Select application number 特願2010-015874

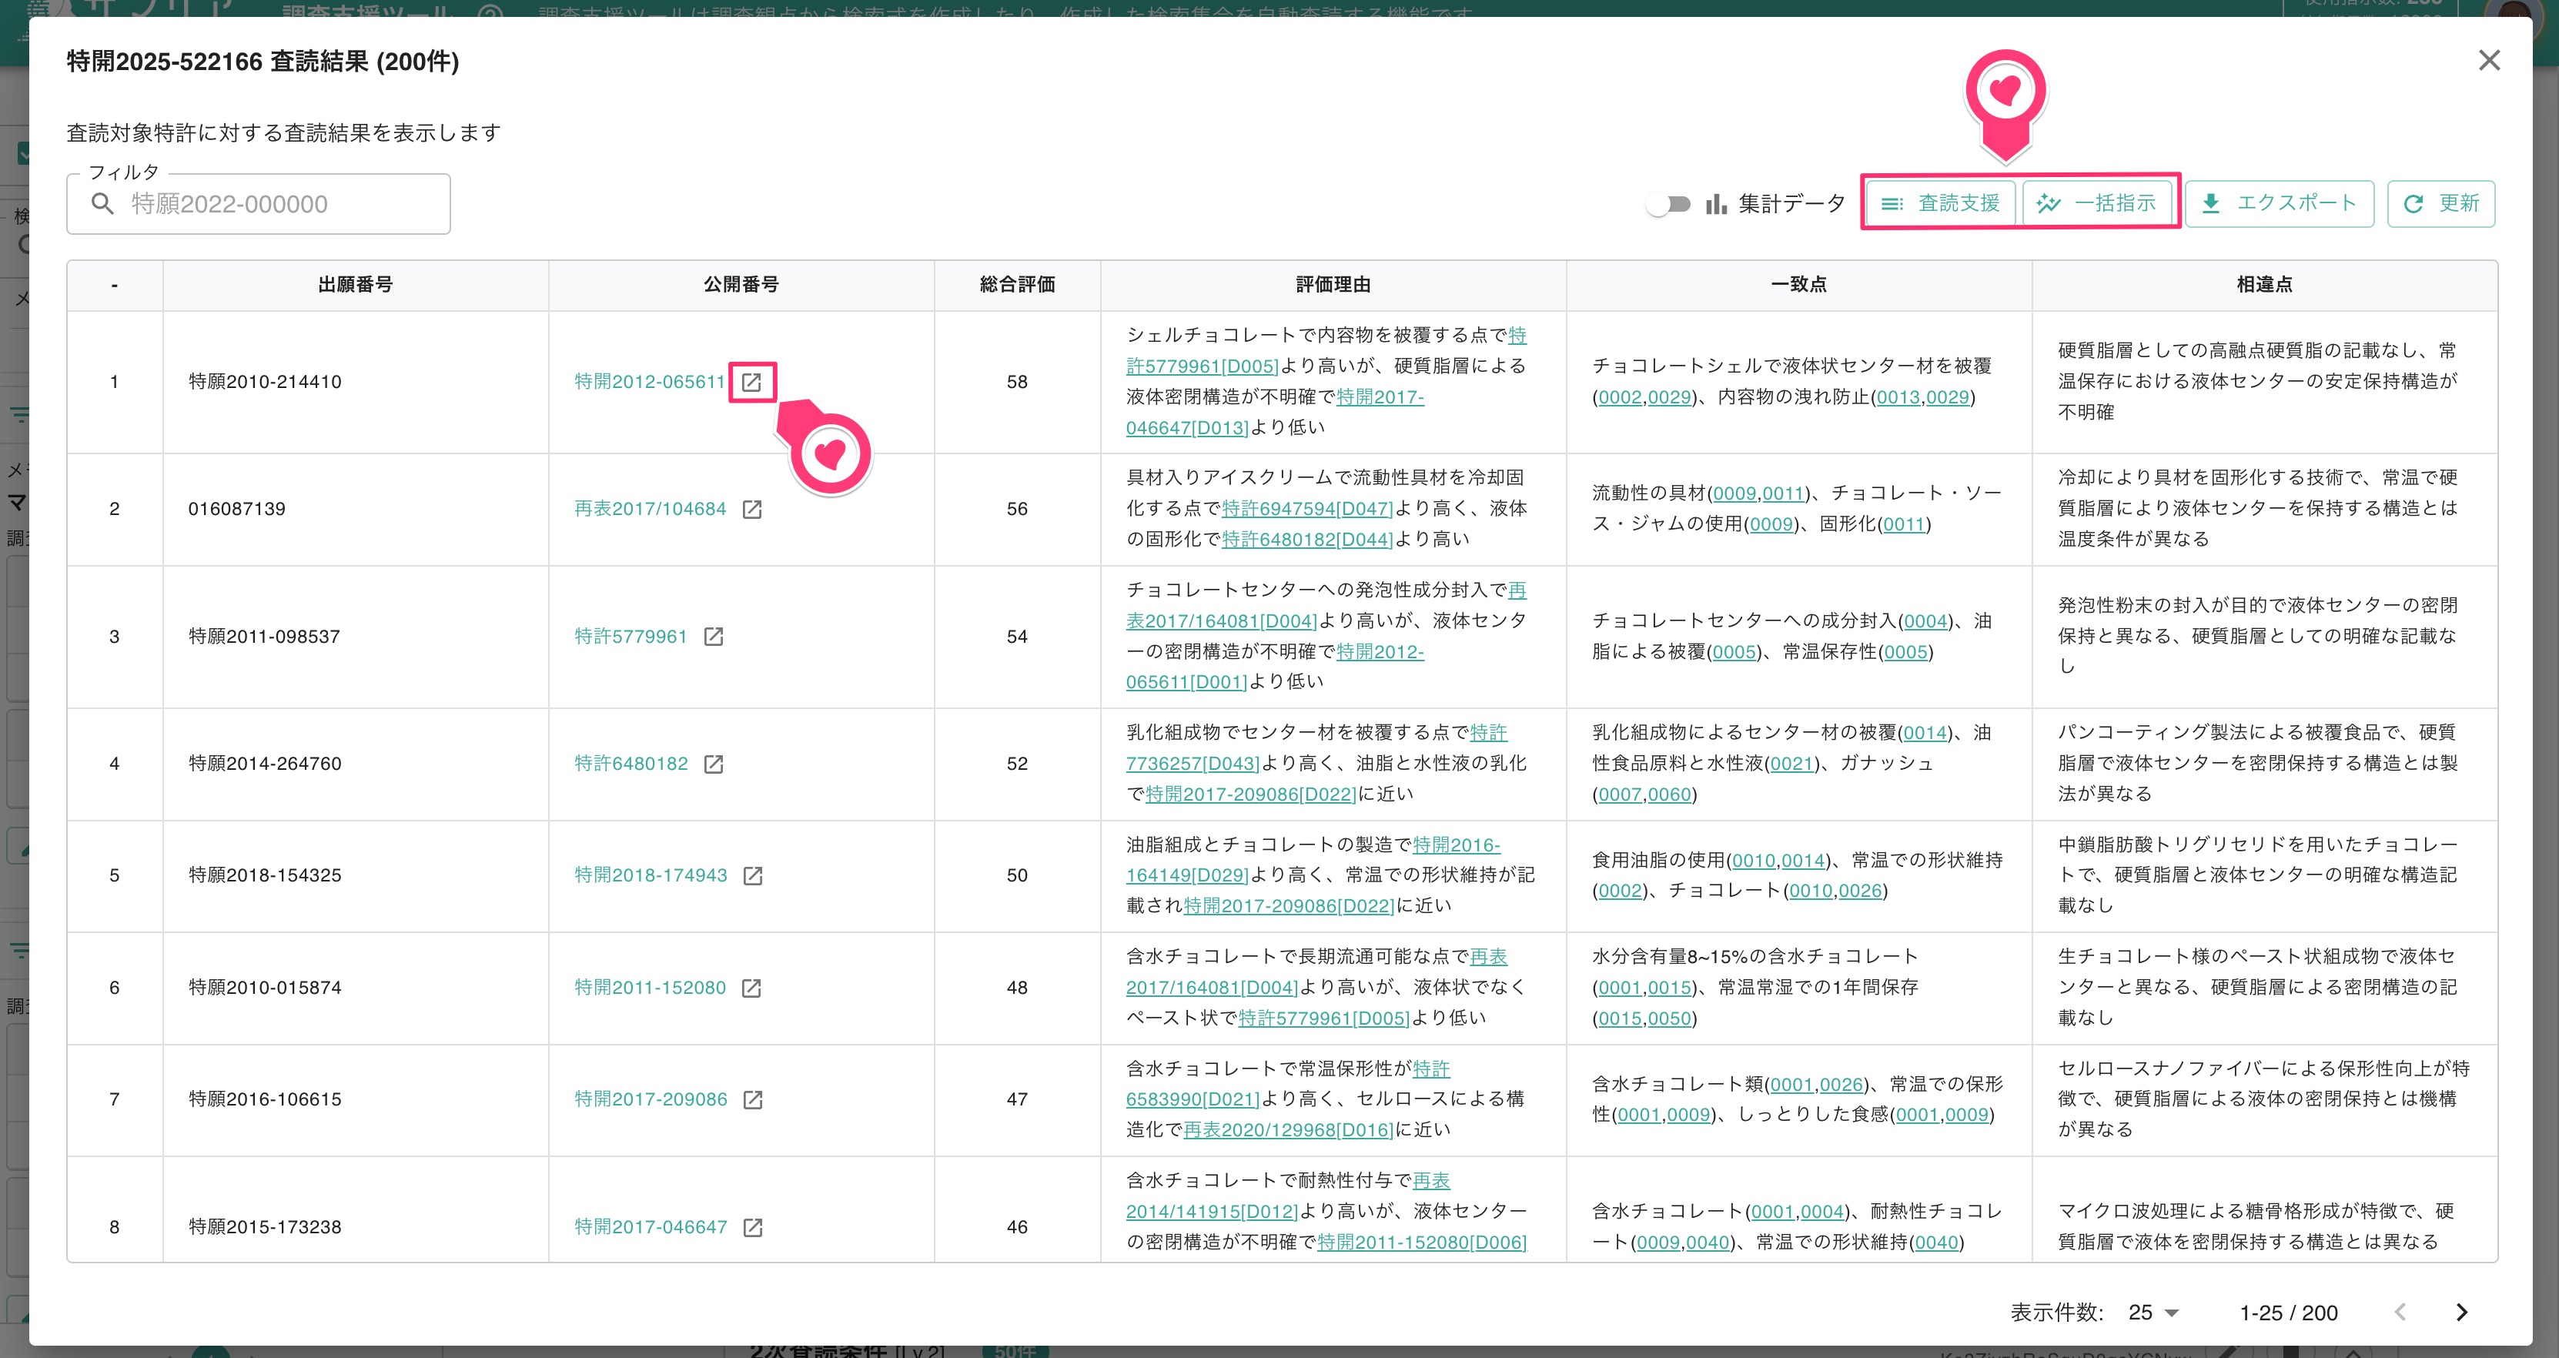point(266,988)
